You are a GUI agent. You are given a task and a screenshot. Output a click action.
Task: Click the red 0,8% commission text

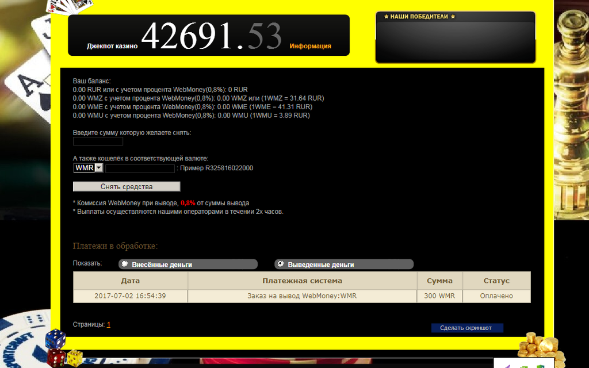(188, 203)
